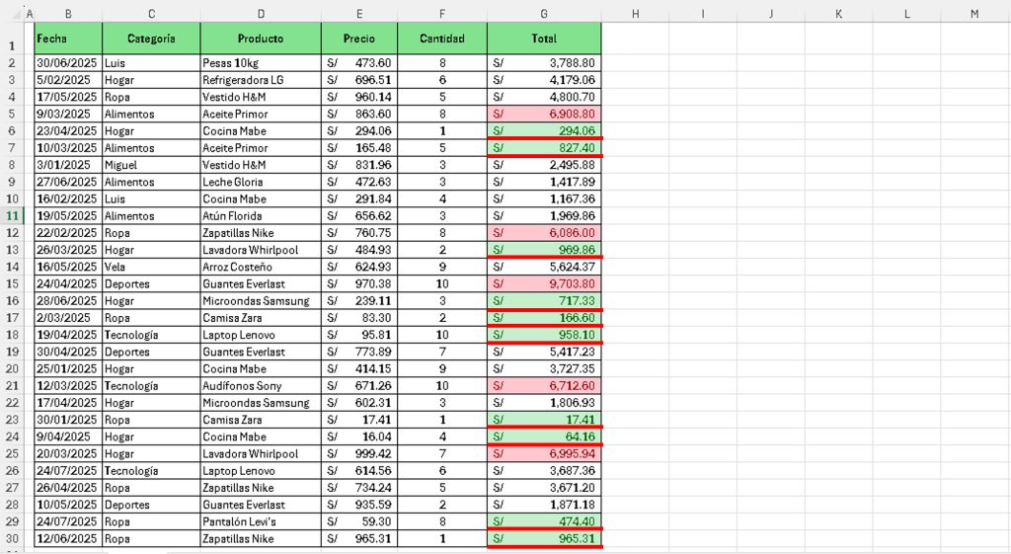Select the cell with date 19/04/2025
The image size is (1011, 554).
(x=68, y=335)
